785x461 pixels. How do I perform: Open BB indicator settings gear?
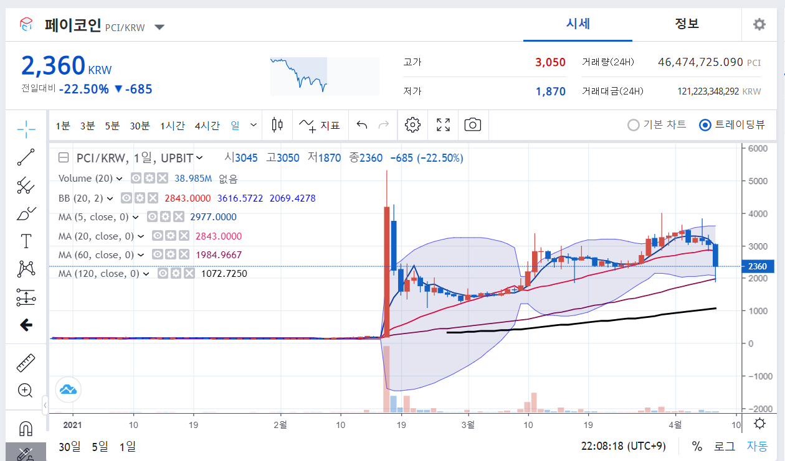140,198
